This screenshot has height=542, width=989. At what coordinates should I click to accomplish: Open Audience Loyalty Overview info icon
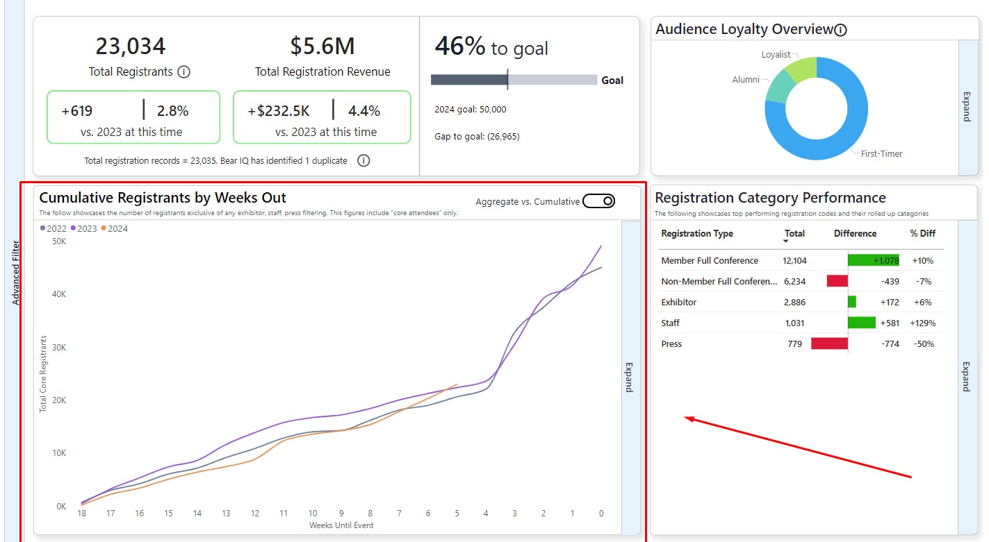coord(840,30)
